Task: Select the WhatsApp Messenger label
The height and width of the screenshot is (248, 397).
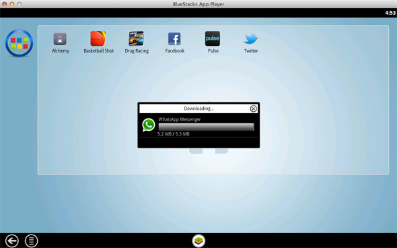Action: 180,119
